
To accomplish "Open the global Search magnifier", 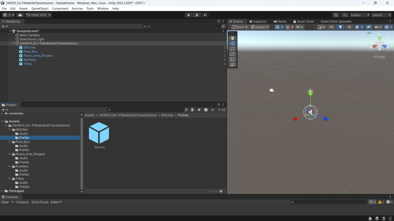I will pyautogui.click(x=344, y=15).
